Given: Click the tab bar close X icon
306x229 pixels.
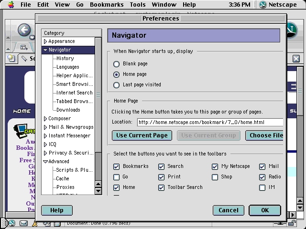Looking at the screenshot, I should click(x=296, y=59).
